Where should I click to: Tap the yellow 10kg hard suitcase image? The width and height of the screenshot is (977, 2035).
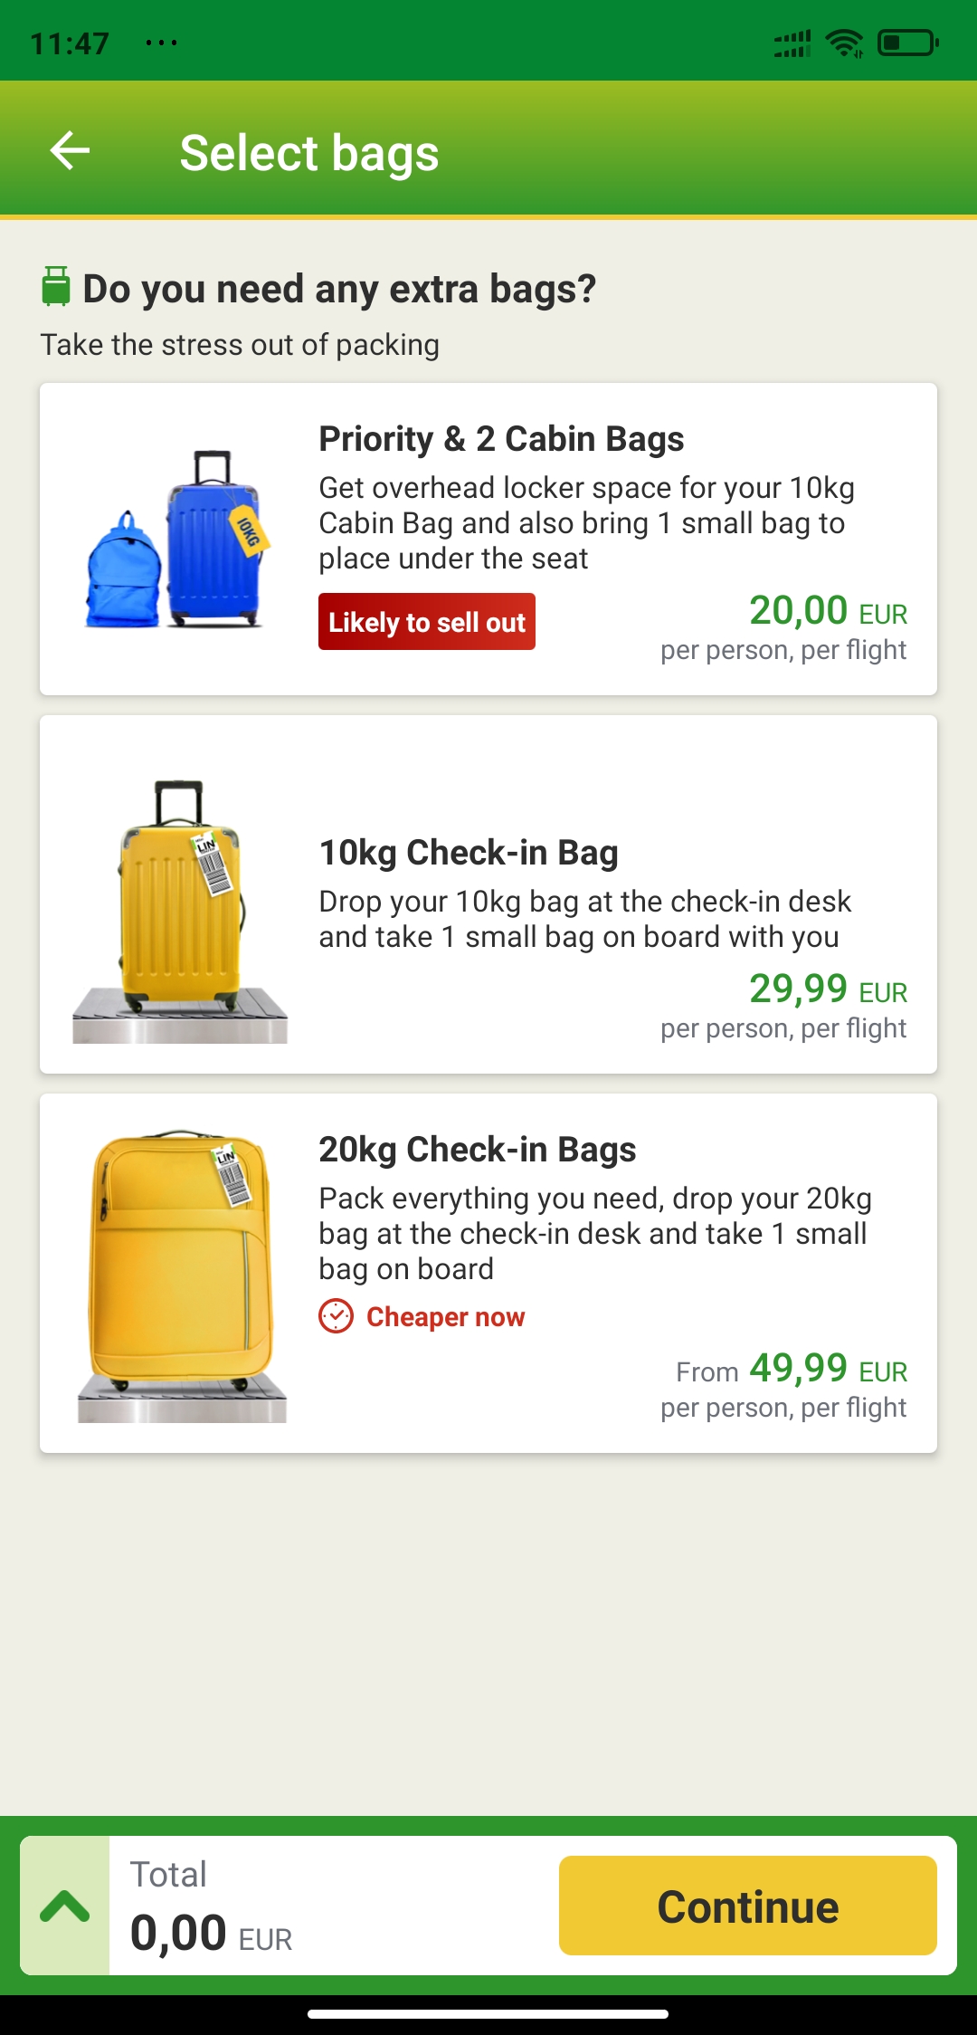(x=181, y=911)
